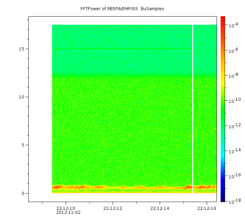Click the red top of the colorbar
The image size is (245, 222).
click(x=223, y=18)
